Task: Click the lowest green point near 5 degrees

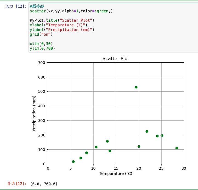Action: coord(73,161)
